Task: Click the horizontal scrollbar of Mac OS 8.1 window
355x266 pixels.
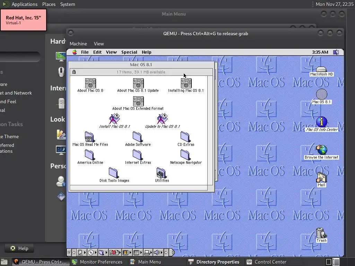Action: 139,188
